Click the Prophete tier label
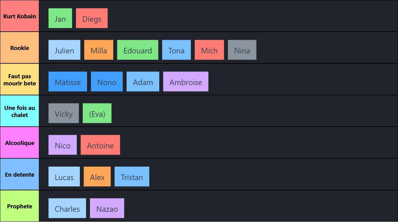The width and height of the screenshot is (398, 222). tap(20, 206)
